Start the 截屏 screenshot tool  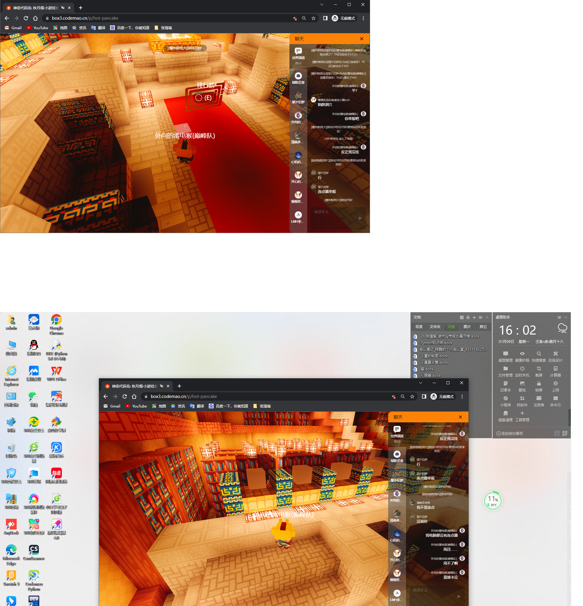coord(539,371)
